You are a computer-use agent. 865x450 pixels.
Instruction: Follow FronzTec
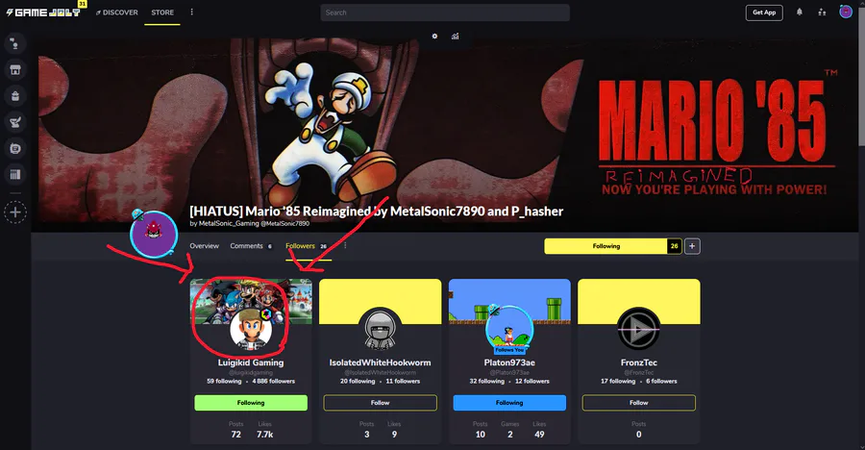[x=639, y=403]
